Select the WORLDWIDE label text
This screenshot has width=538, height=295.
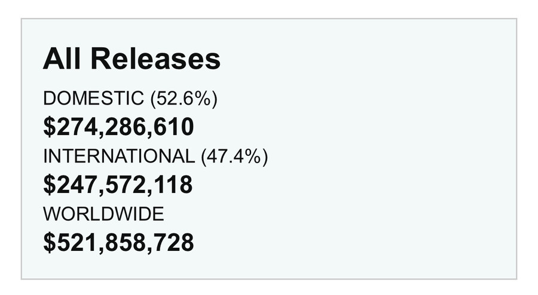[x=103, y=214]
